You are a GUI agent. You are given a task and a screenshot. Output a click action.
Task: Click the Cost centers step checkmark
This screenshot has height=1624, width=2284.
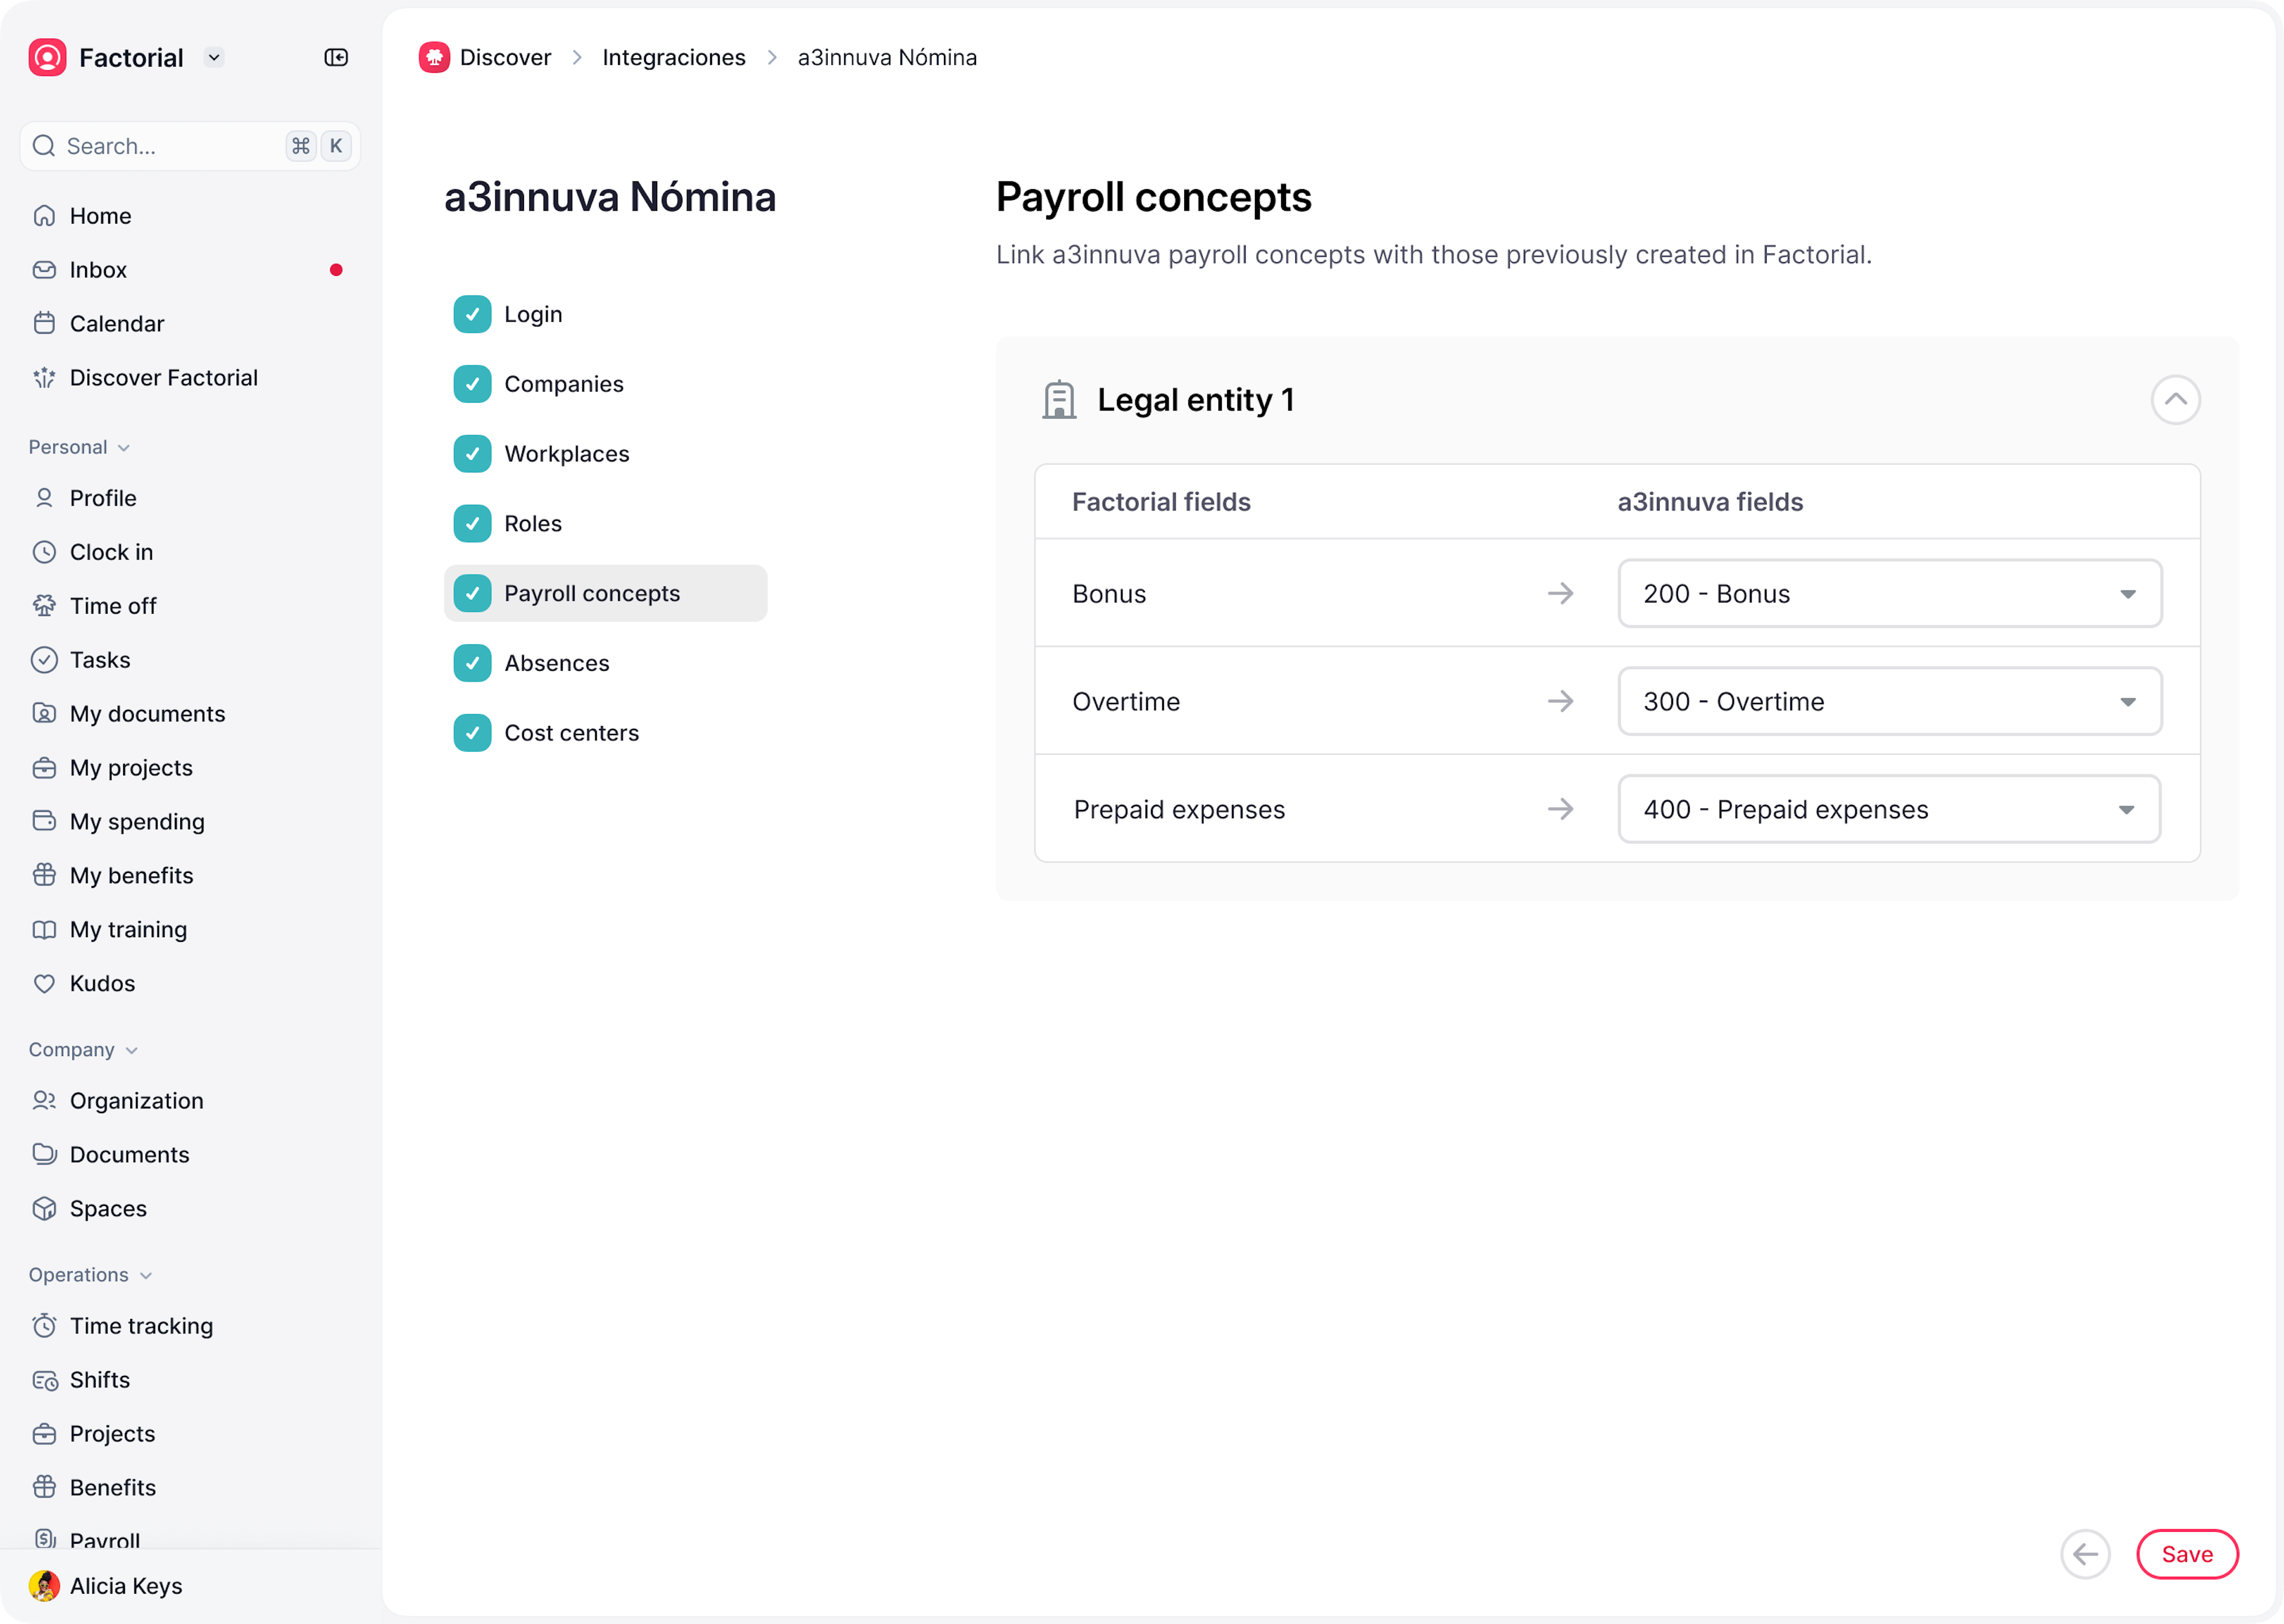pyautogui.click(x=472, y=733)
